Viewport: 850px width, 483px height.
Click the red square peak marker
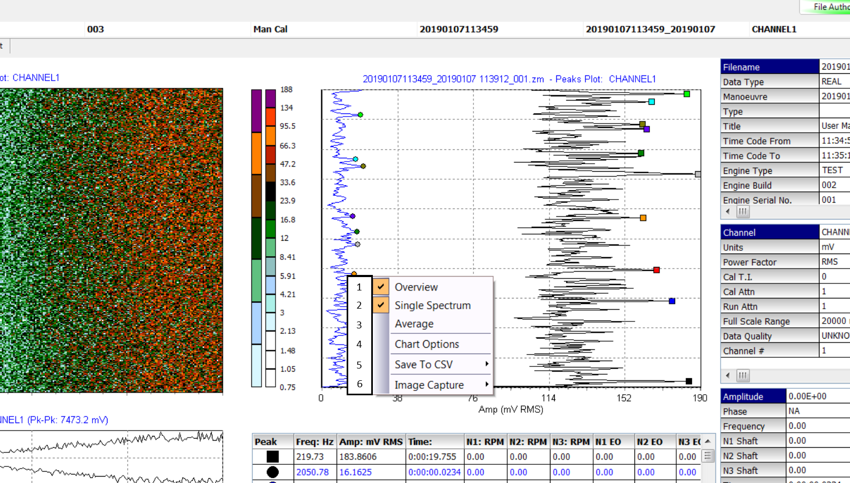pos(656,270)
